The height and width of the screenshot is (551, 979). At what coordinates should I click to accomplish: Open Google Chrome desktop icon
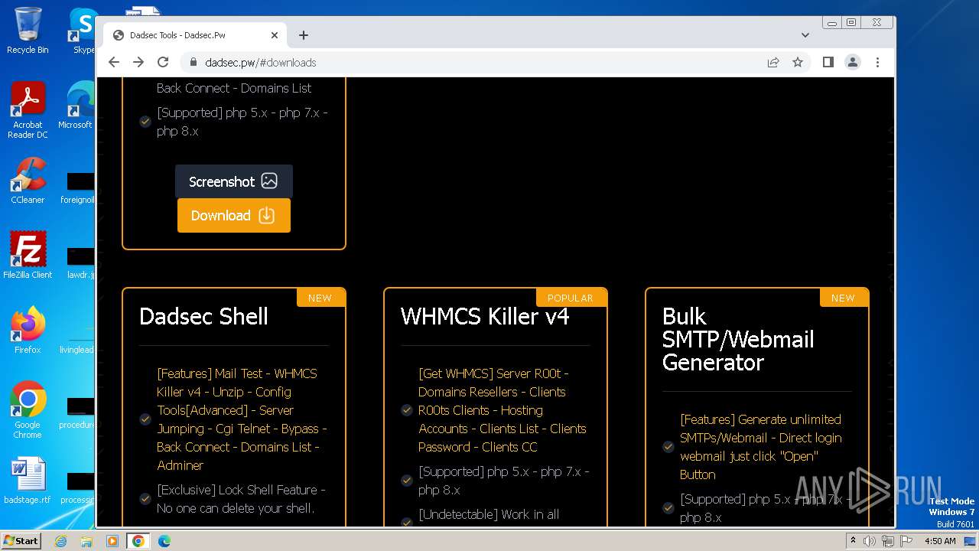coord(28,410)
